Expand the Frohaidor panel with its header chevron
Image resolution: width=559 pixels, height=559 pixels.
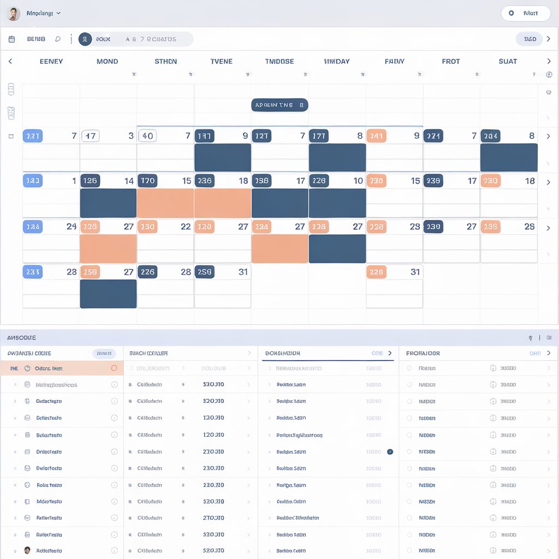549,353
